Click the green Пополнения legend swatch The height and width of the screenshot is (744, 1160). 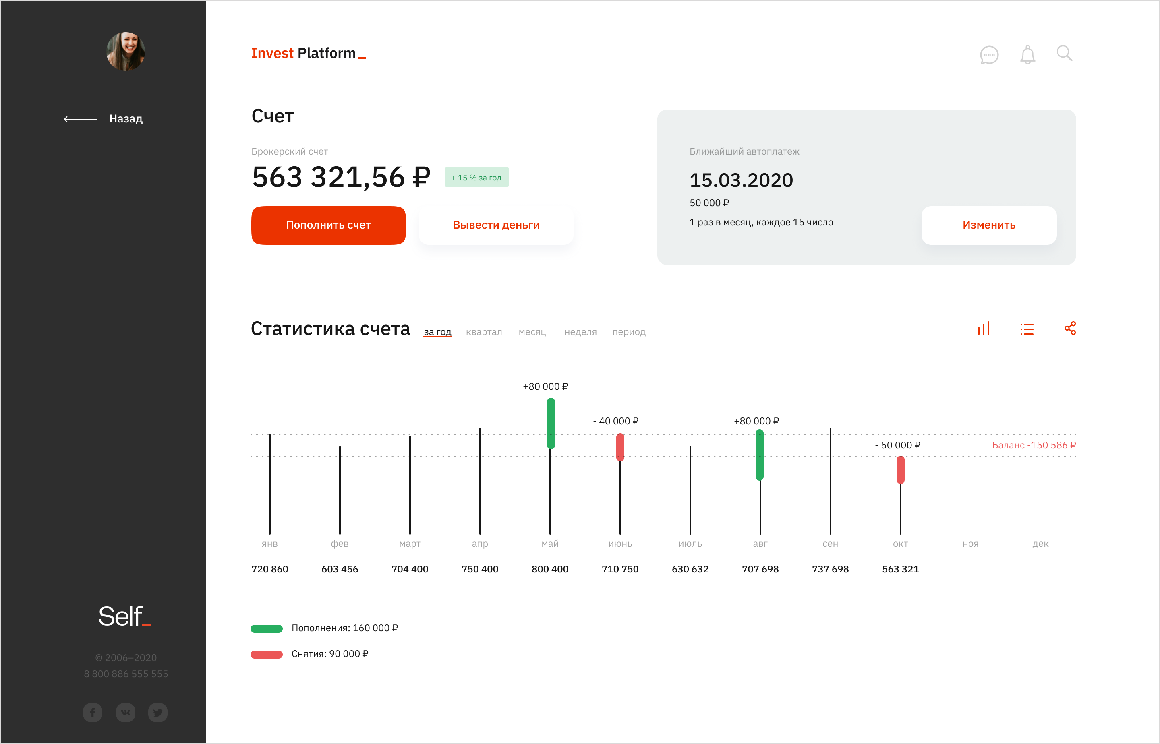tap(266, 628)
